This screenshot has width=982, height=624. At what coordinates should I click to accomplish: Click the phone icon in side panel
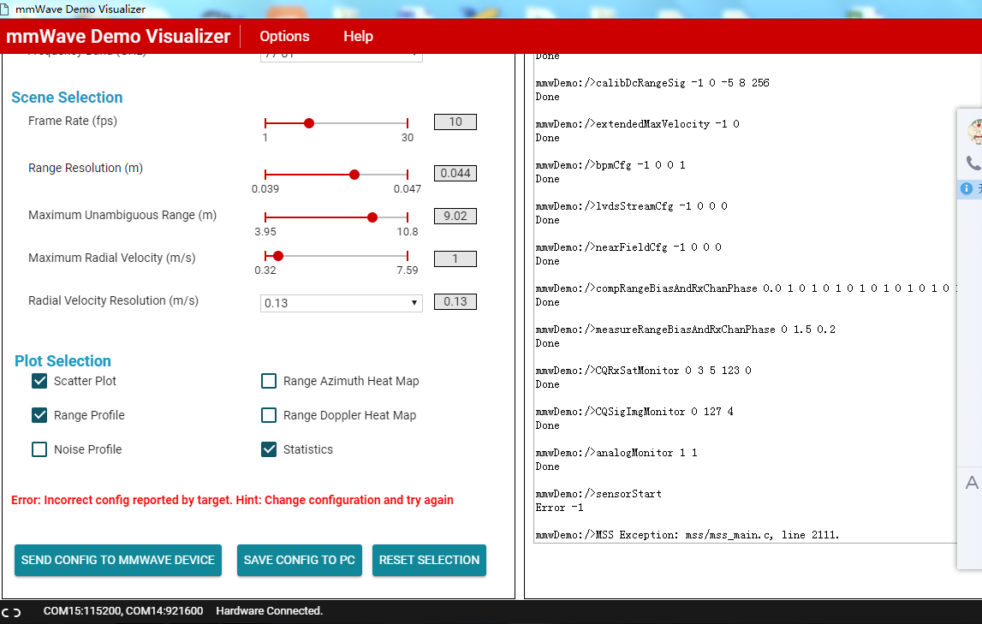[973, 163]
